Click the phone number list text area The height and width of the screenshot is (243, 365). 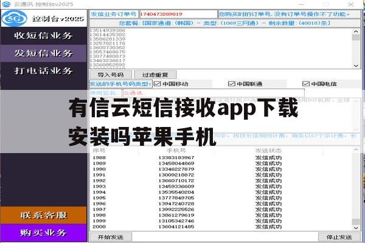pos(221,49)
